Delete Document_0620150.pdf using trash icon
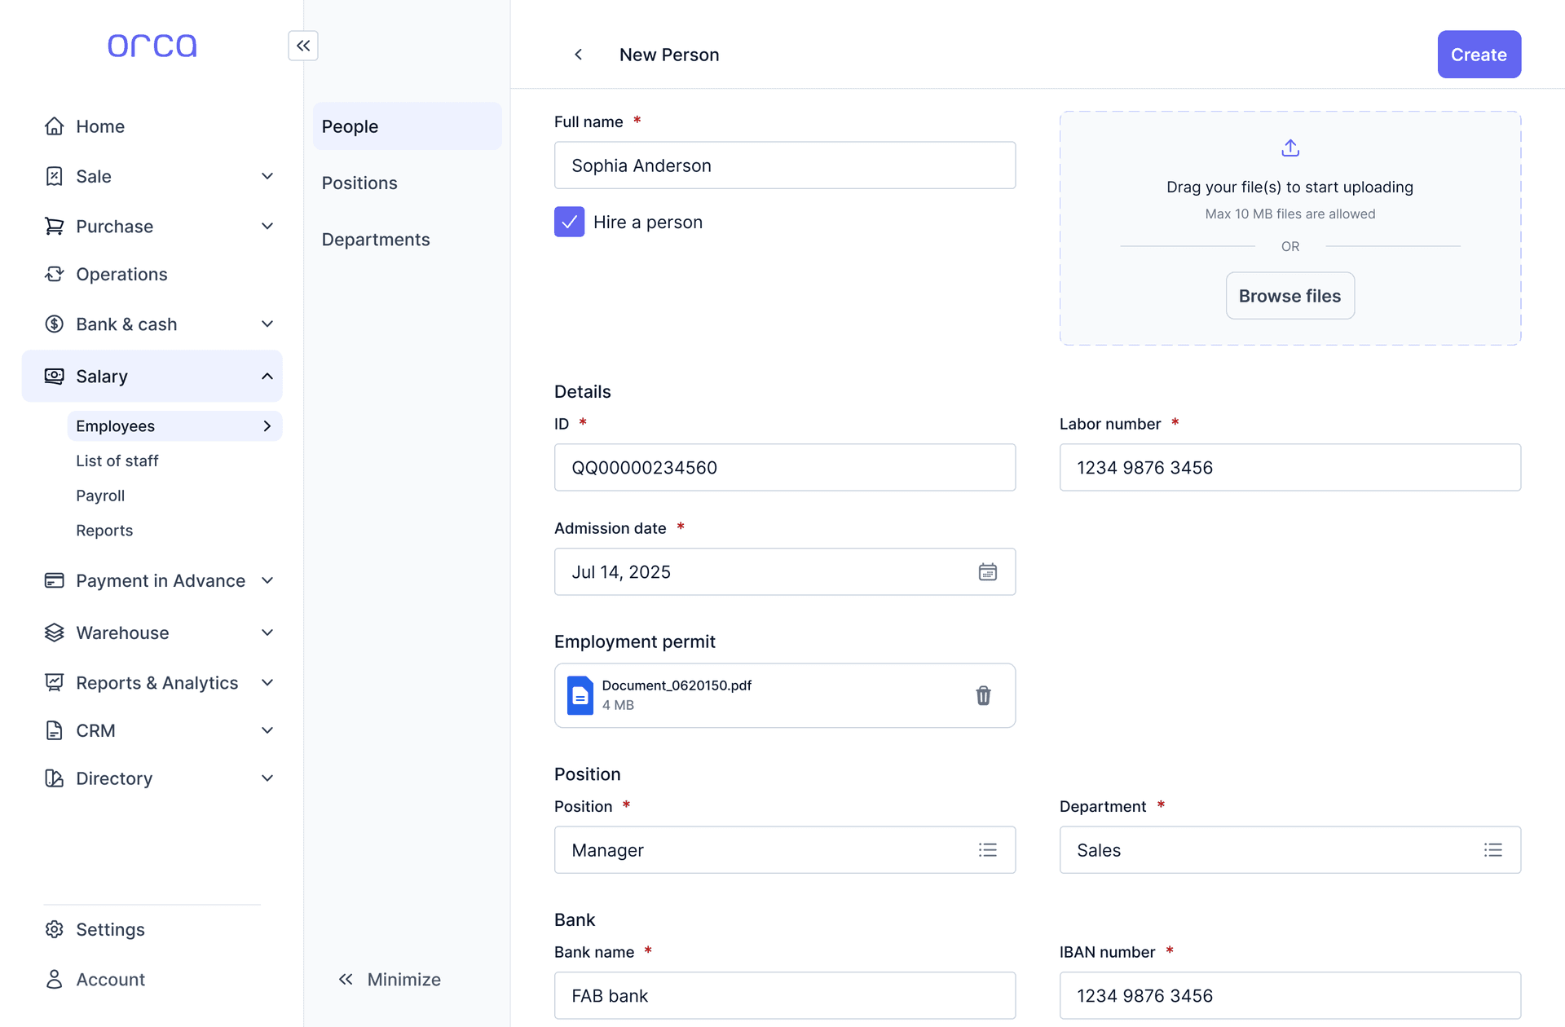 coord(983,695)
